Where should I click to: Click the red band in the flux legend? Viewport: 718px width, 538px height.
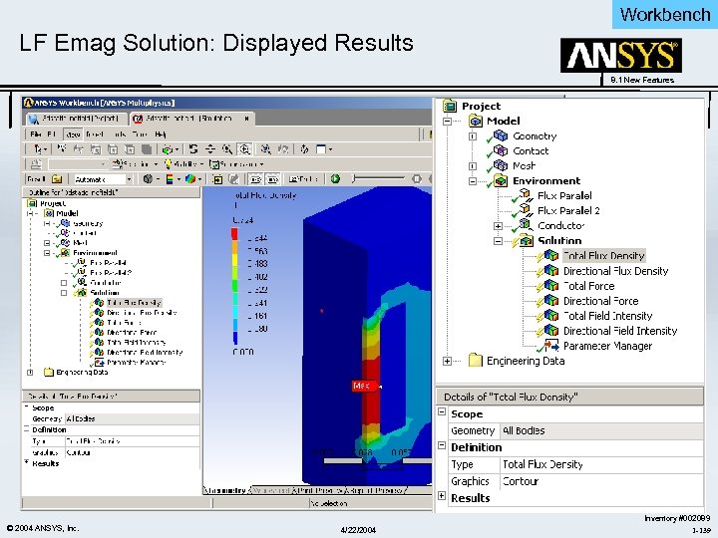pos(234,234)
